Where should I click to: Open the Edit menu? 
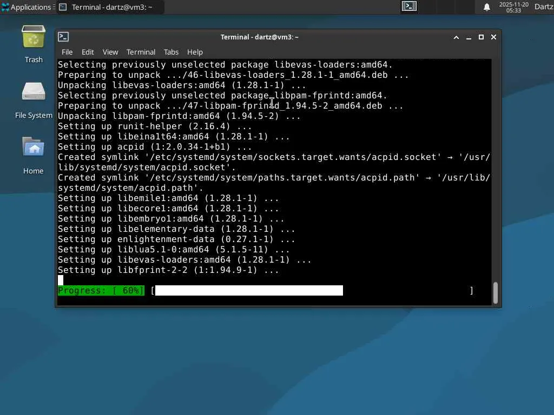pos(88,52)
